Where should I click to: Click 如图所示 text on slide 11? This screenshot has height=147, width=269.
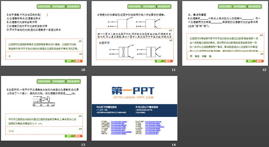[x=104, y=43]
